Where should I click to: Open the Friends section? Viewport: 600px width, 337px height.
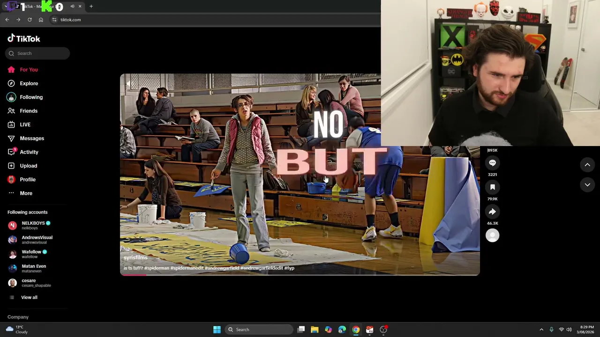(22, 111)
